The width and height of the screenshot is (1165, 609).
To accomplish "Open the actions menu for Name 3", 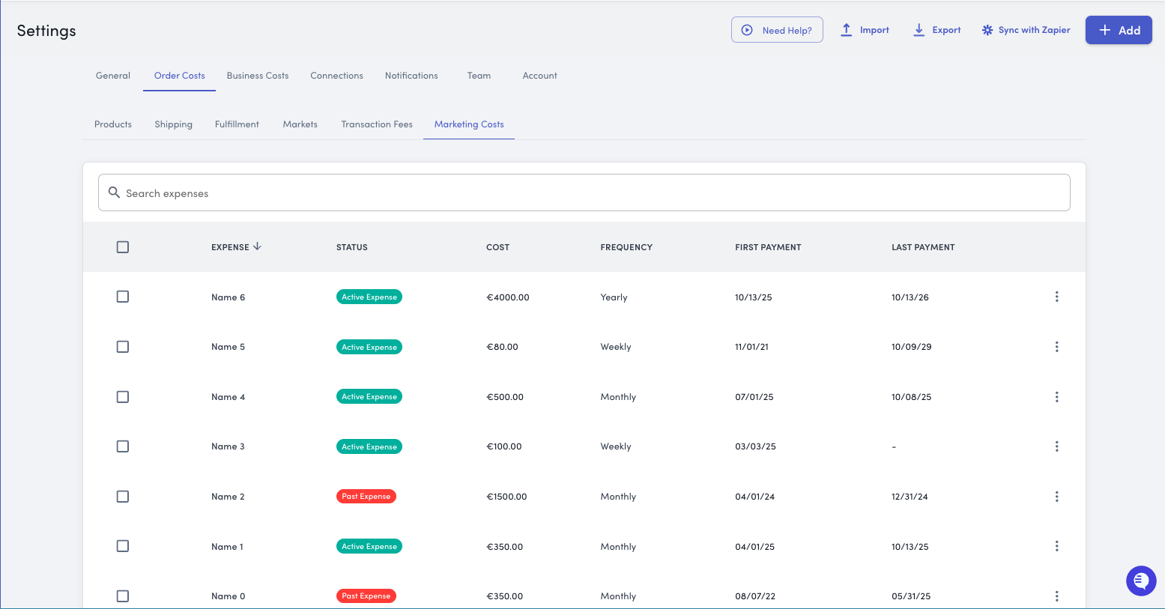I will [x=1056, y=446].
